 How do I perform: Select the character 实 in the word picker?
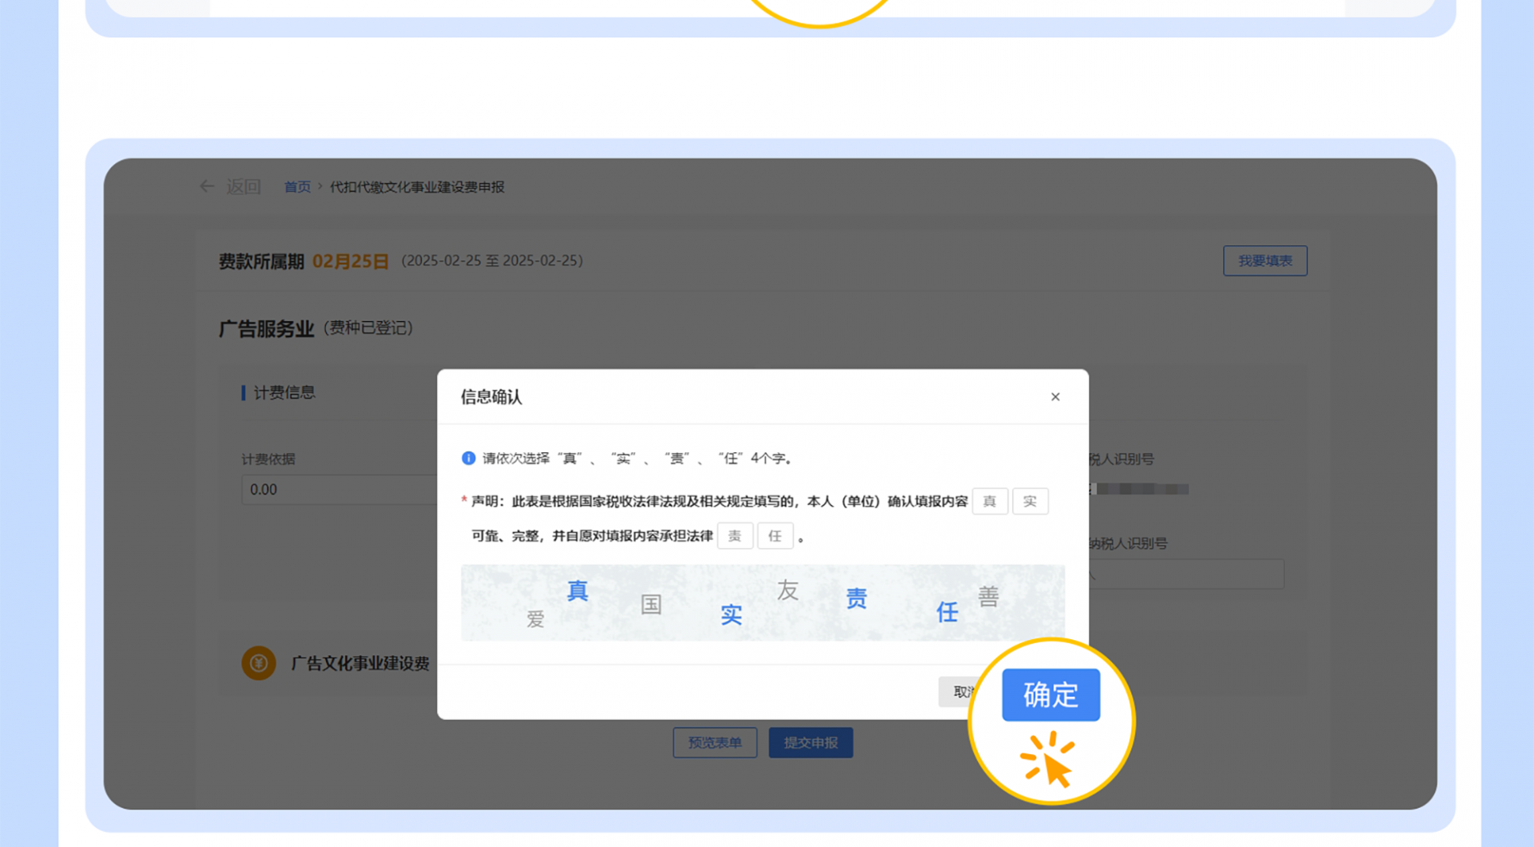point(731,614)
